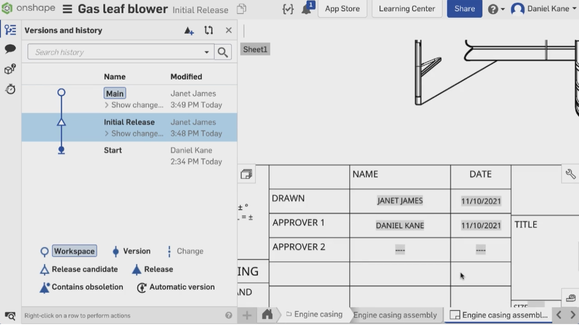Open the BOM configuration cube icon
The width and height of the screenshot is (579, 325).
(10, 69)
